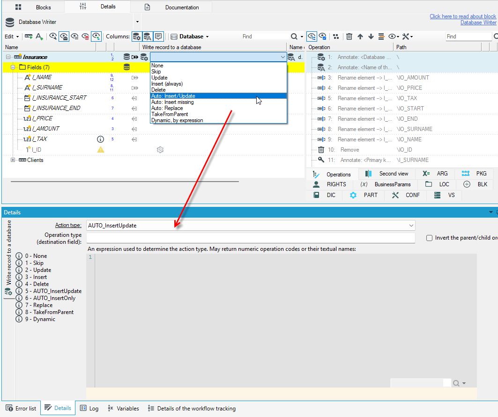Open the Database dropdown in the toolbar
The image size is (498, 417).
(x=190, y=37)
